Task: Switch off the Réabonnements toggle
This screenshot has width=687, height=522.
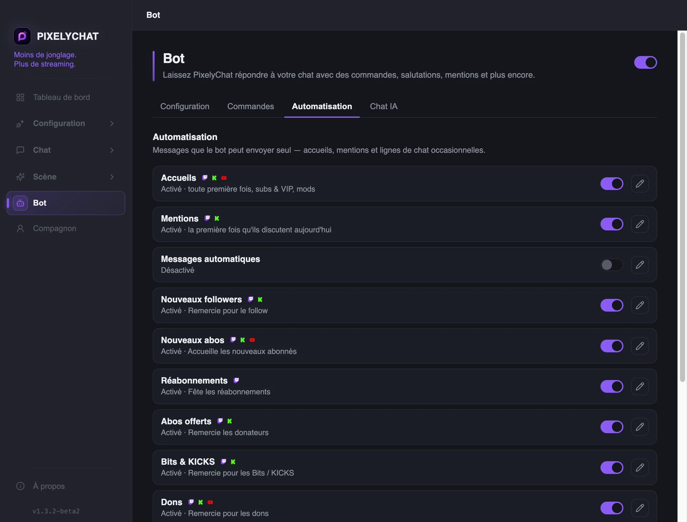Action: click(x=612, y=386)
